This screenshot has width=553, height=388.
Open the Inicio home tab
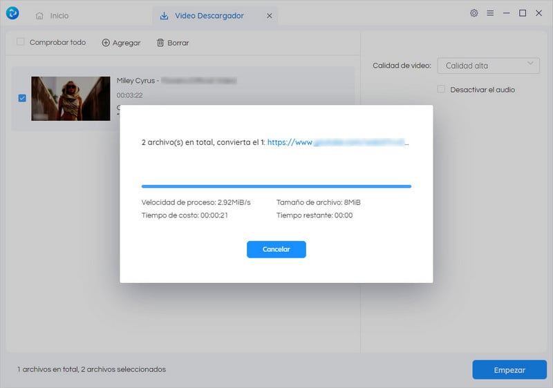coord(53,16)
